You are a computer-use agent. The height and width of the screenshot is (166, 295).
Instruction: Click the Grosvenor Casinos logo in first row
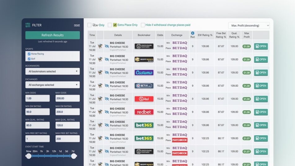coord(144,46)
